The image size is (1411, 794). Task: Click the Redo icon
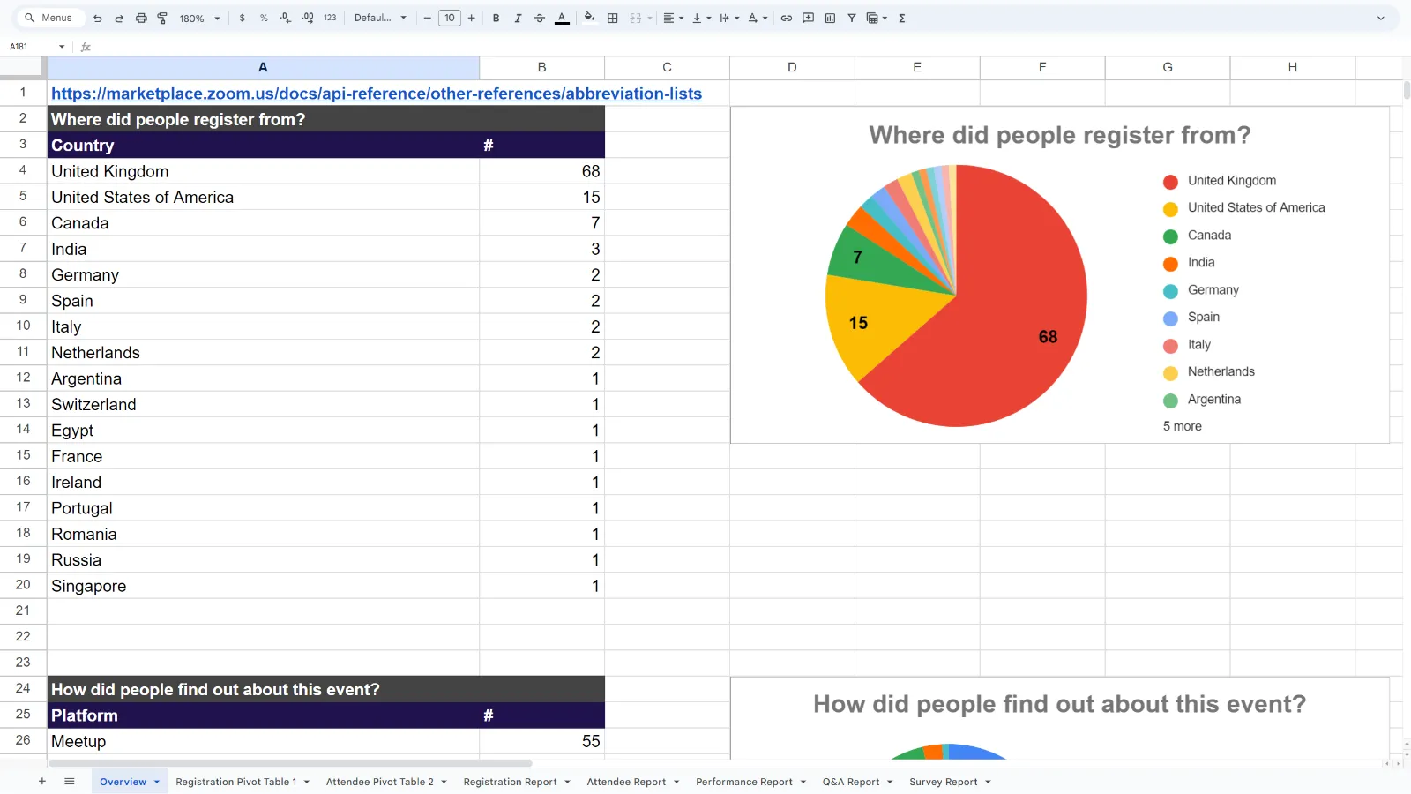pyautogui.click(x=119, y=18)
